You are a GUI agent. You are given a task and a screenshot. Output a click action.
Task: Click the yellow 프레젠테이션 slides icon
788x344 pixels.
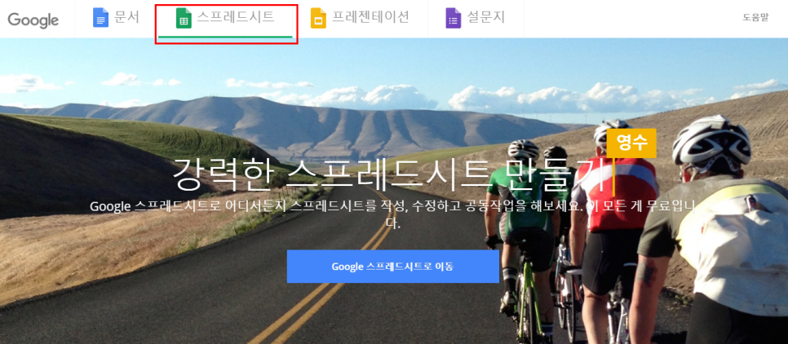(x=318, y=18)
